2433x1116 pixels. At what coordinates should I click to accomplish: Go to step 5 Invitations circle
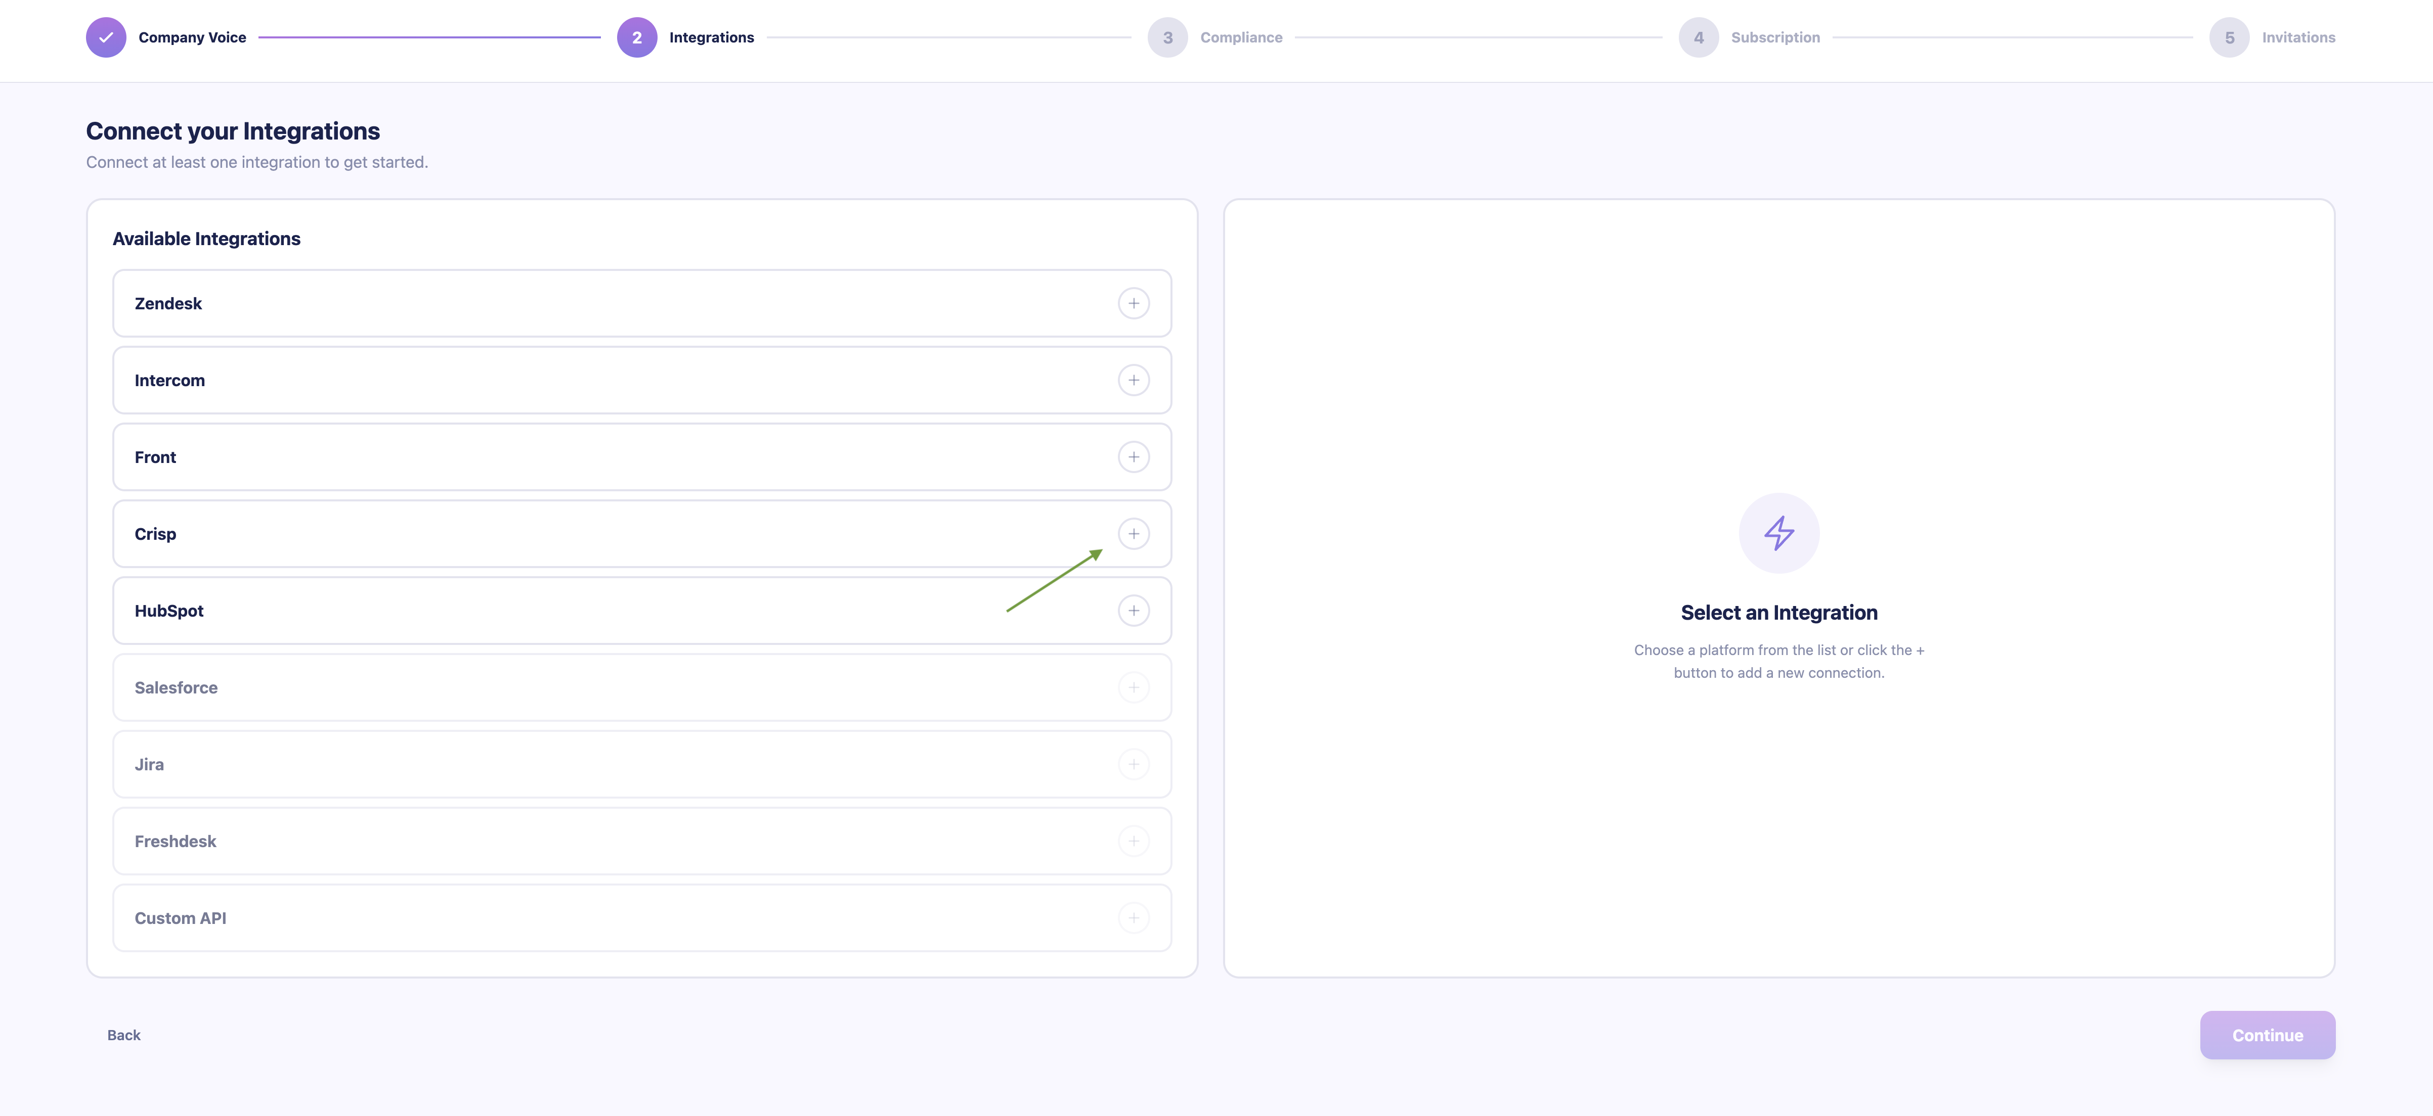2229,38
